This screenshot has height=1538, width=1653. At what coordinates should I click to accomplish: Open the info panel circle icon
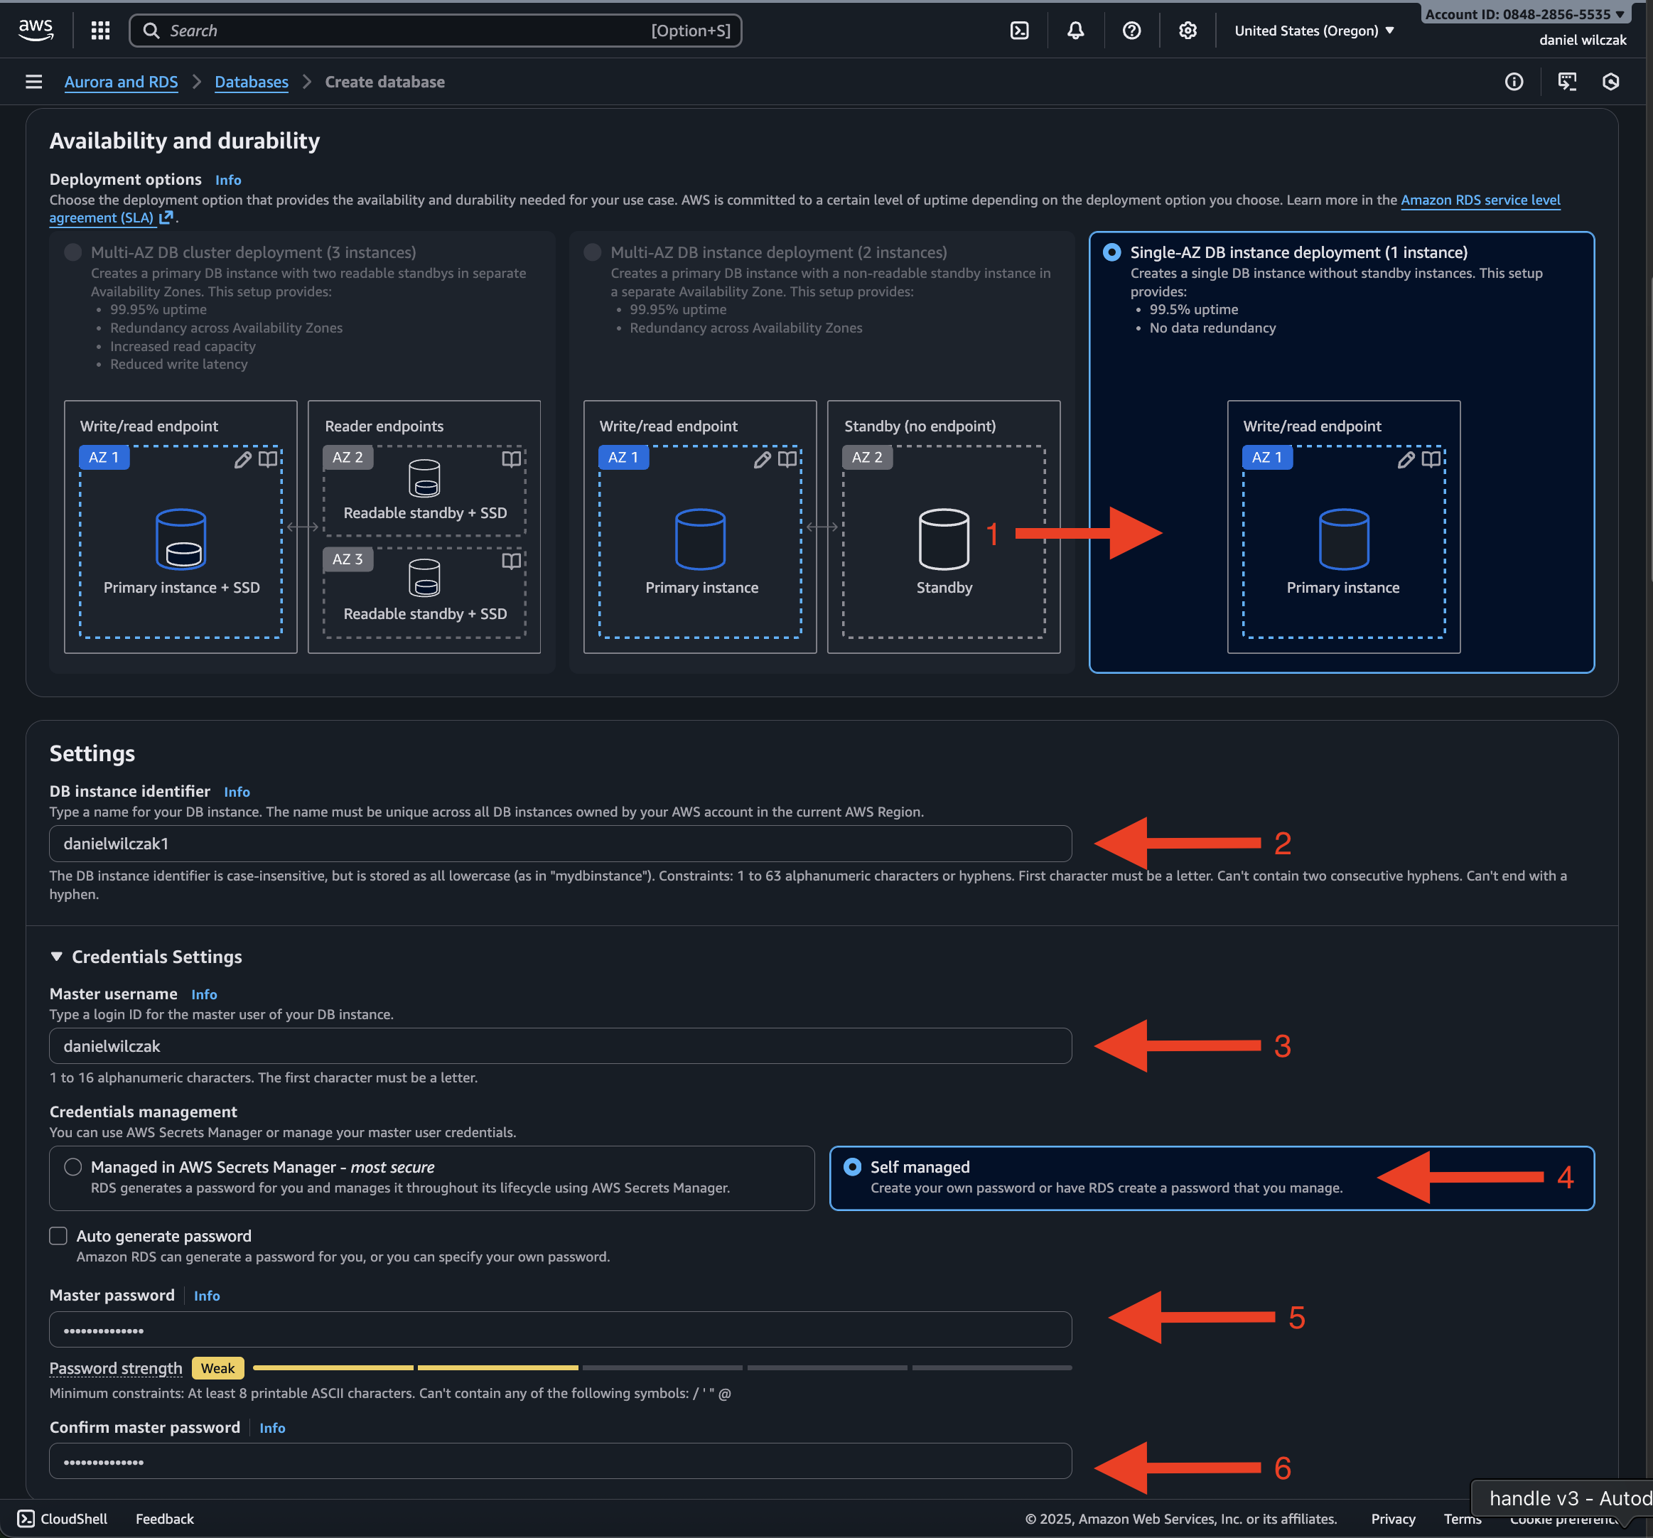[x=1513, y=82]
